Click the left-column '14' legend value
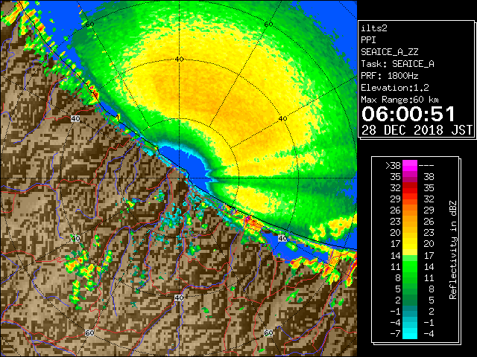This screenshot has width=477, height=357. coord(396,255)
